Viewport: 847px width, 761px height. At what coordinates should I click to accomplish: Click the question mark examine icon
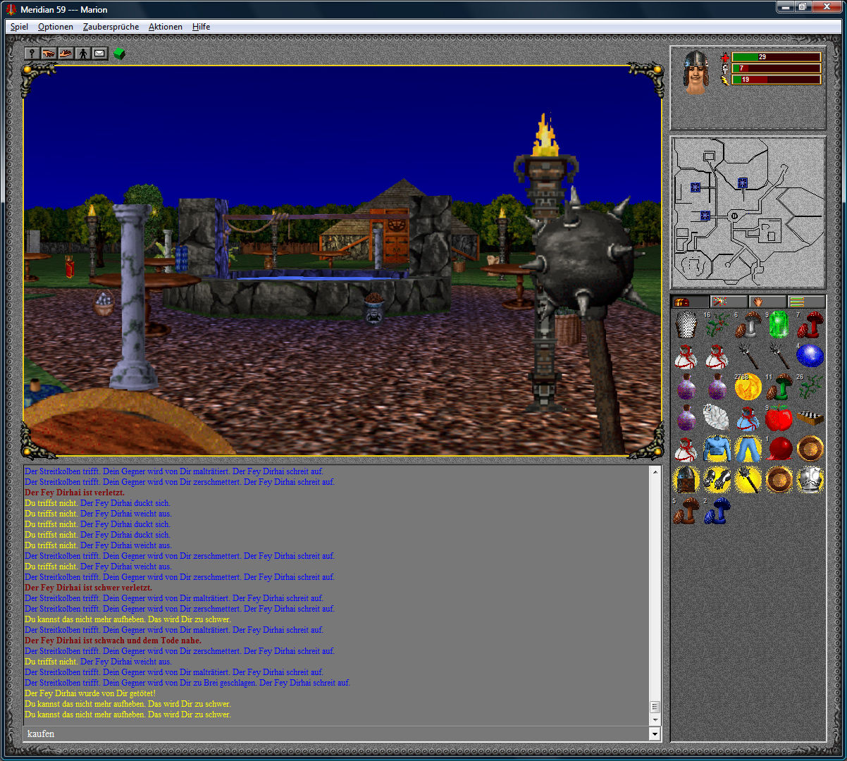(x=32, y=53)
